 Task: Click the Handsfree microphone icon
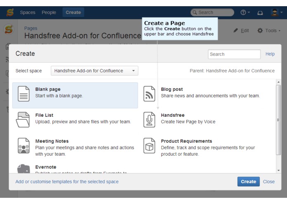click(x=149, y=120)
